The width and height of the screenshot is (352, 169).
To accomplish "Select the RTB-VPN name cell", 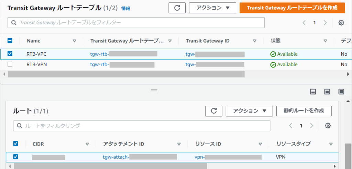I will [x=36, y=64].
